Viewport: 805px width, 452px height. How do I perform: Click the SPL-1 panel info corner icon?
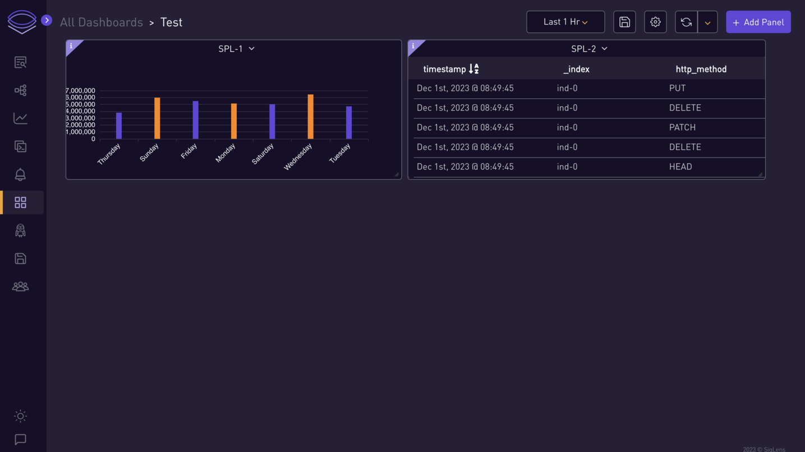point(71,45)
